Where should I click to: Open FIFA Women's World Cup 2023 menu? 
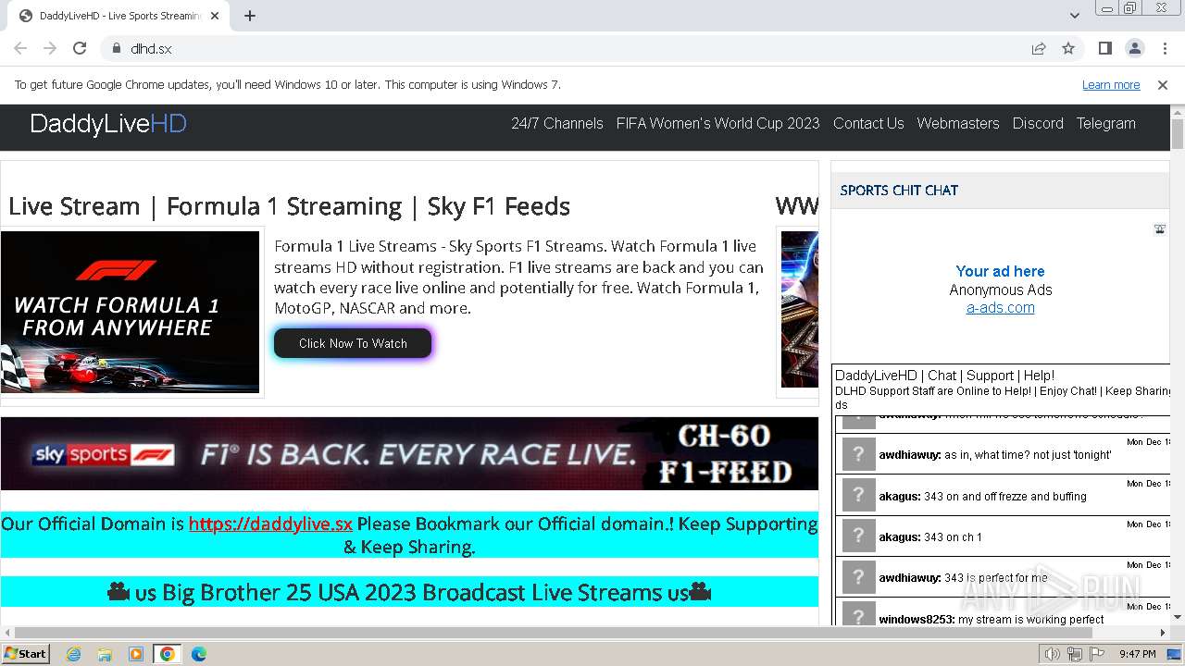[718, 123]
